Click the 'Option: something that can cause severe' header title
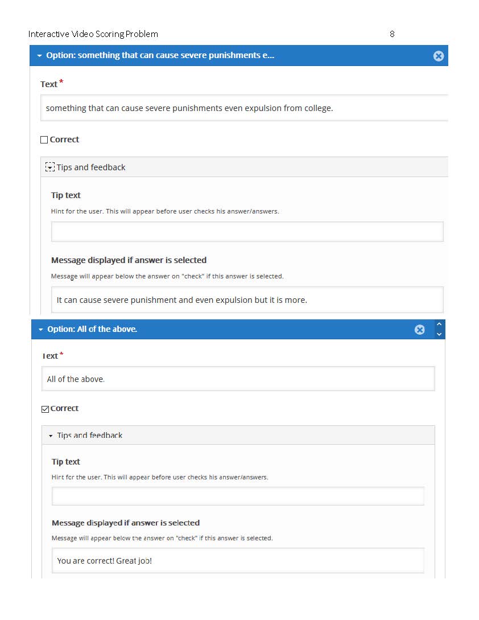 point(160,55)
